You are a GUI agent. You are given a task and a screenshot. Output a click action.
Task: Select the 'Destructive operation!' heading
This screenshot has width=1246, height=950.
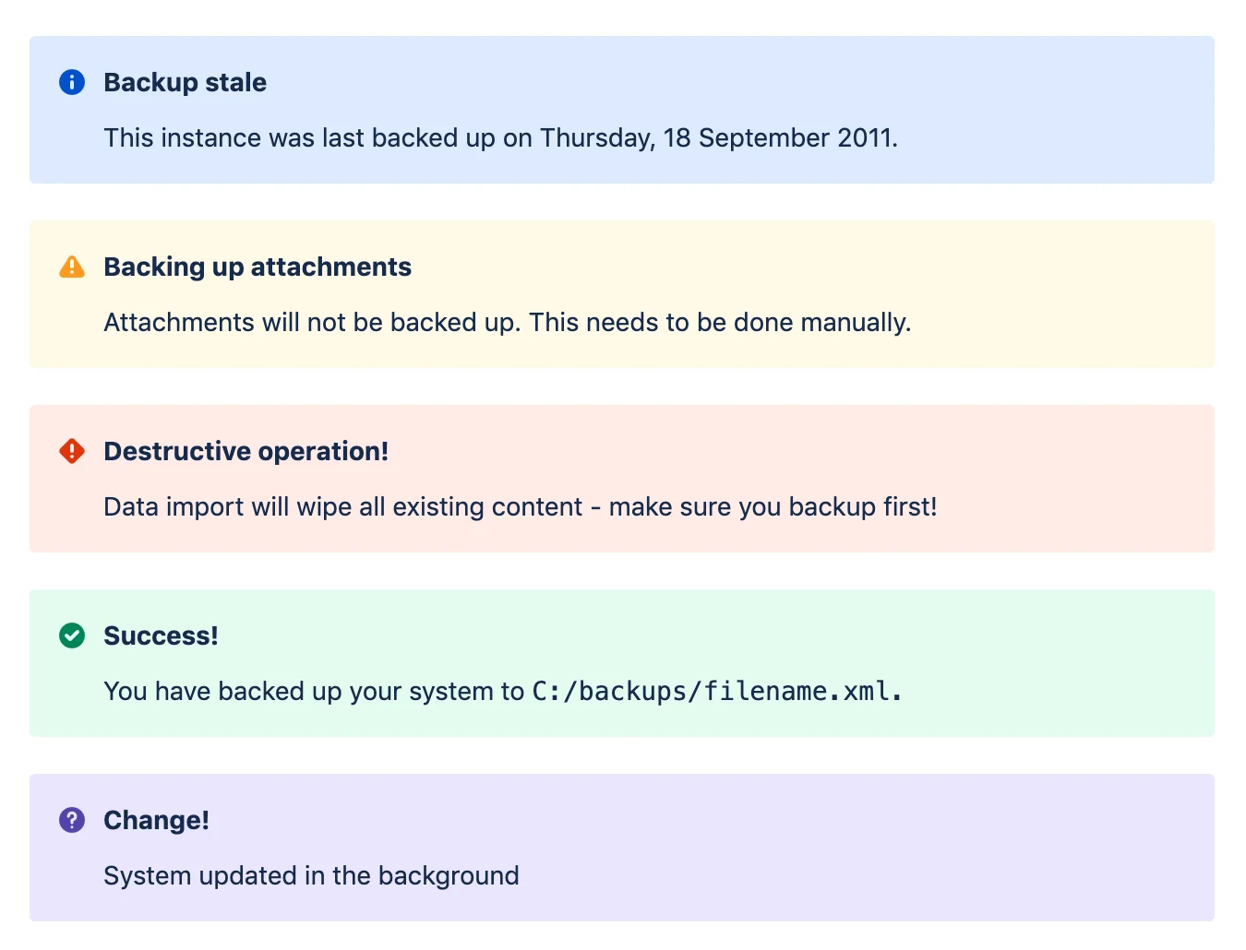click(x=246, y=452)
